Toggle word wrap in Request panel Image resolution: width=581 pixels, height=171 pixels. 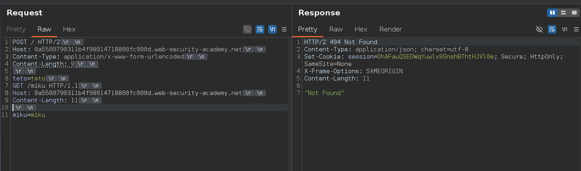tap(260, 29)
